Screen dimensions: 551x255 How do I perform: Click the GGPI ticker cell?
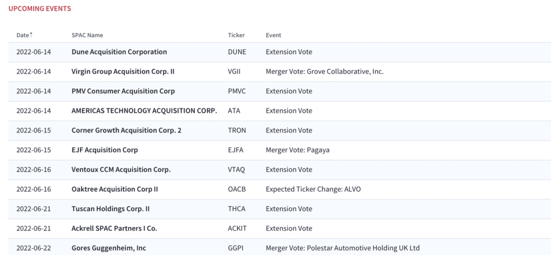236,248
